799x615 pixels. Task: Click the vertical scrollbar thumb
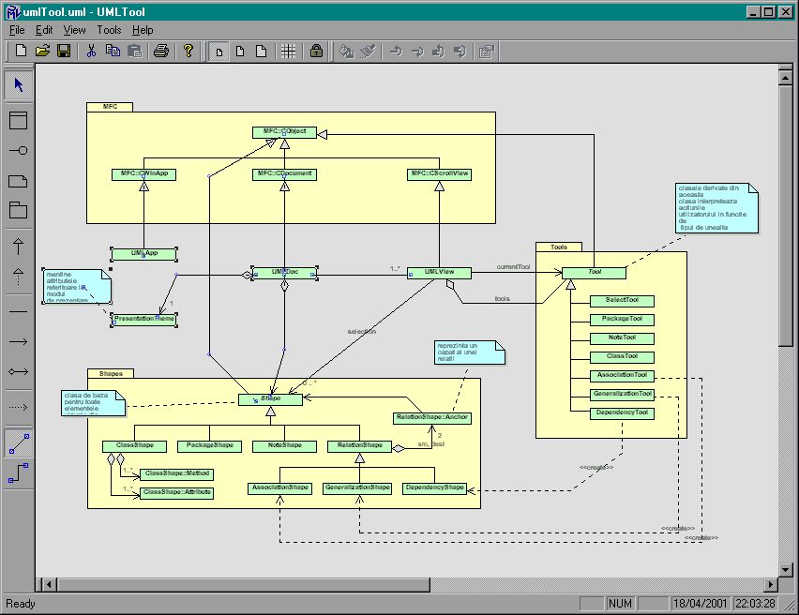[x=785, y=216]
